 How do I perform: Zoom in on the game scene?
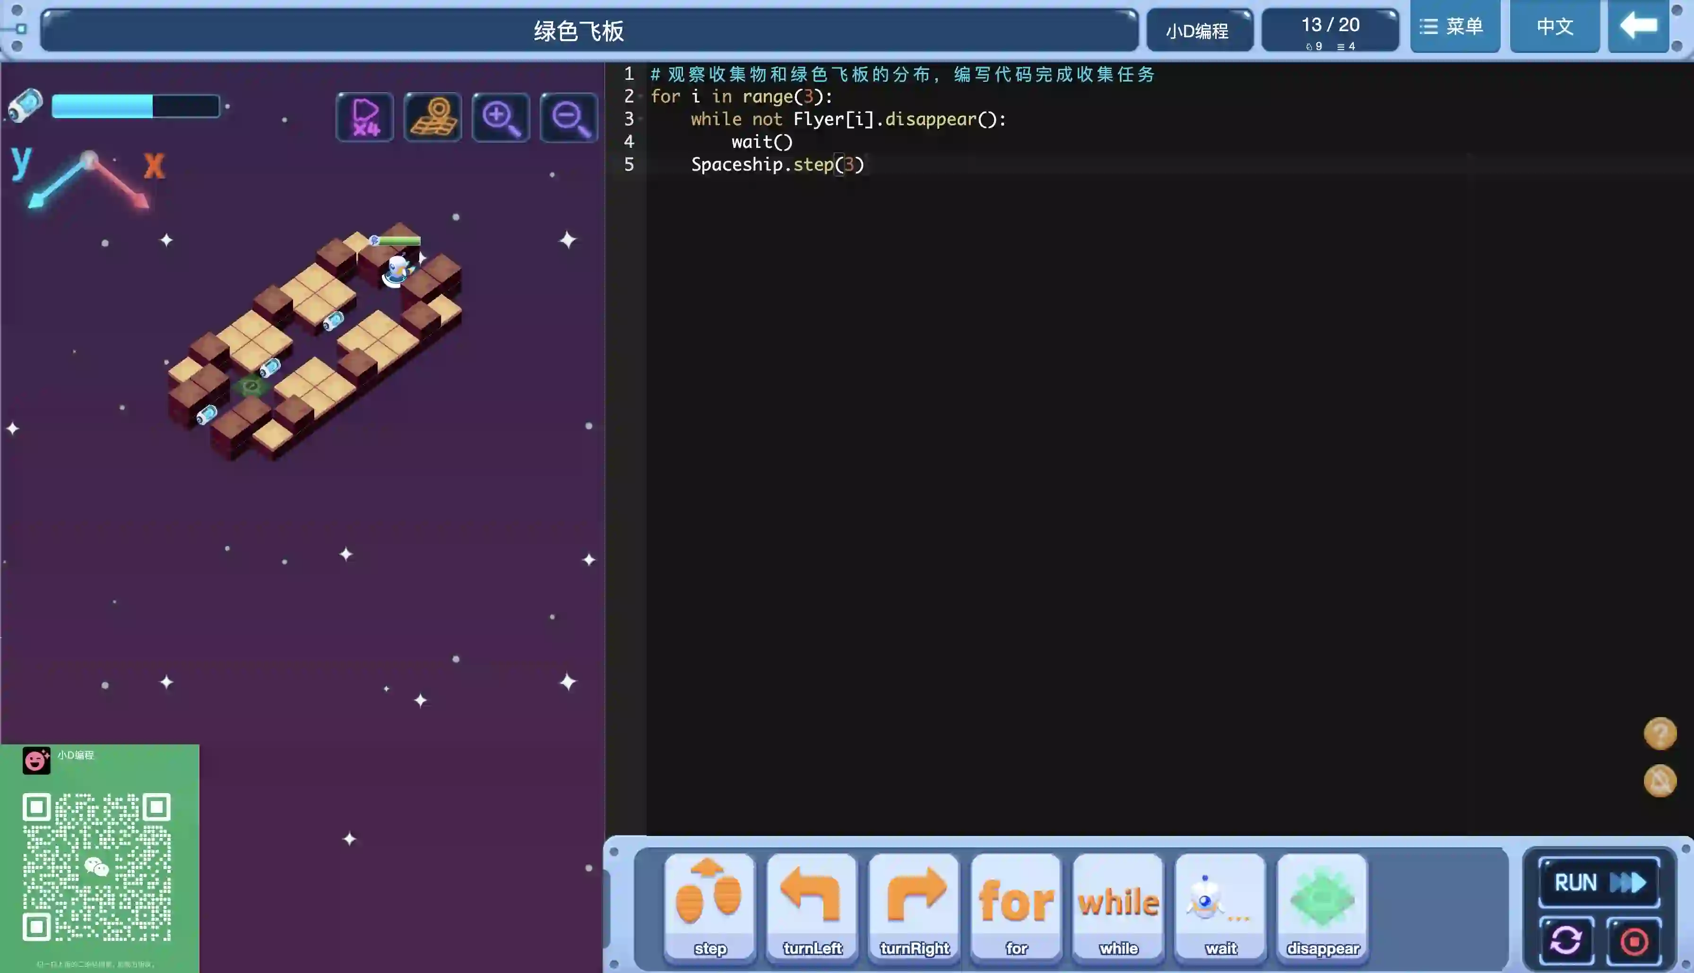point(501,118)
